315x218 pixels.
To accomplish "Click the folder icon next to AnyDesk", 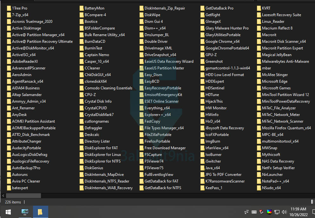I will [x=9, y=115].
